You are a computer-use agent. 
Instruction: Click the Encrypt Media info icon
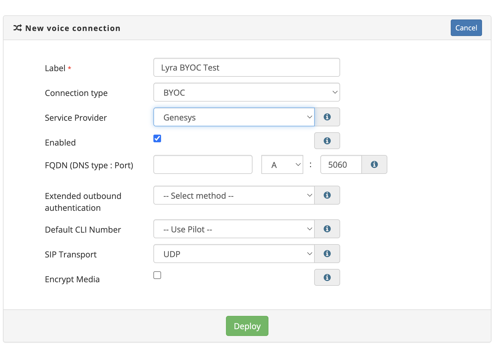point(327,278)
